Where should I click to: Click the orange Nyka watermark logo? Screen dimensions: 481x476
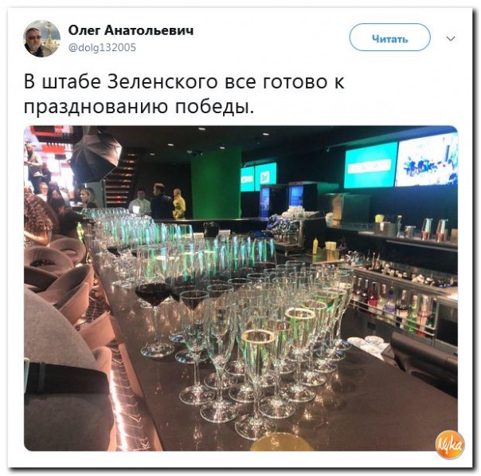tap(450, 445)
